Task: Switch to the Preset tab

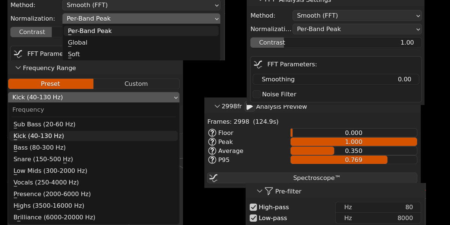Action: click(51, 84)
